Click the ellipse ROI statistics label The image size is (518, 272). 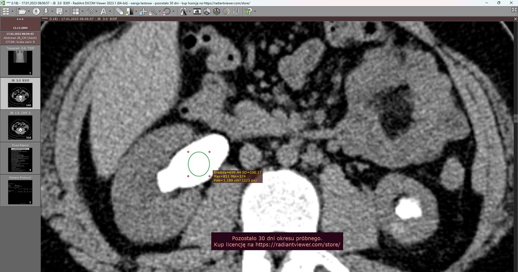coord(237,176)
